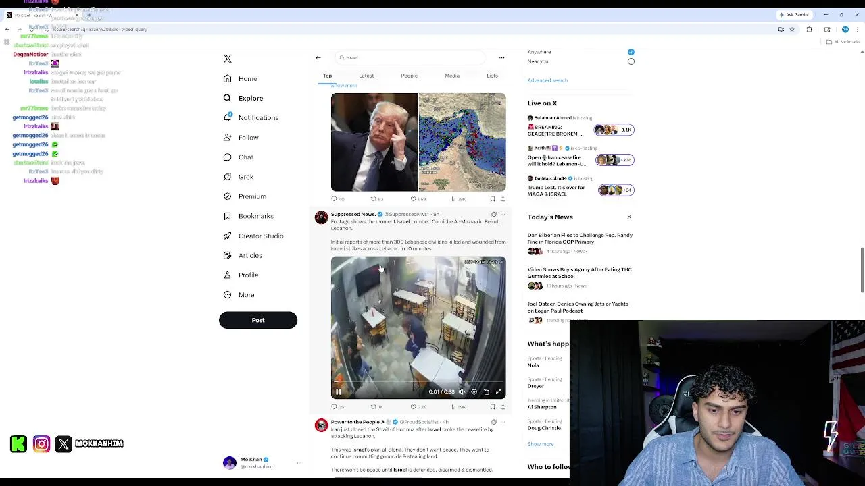Expand the More menu in the sidebar
The width and height of the screenshot is (865, 486).
(239, 295)
